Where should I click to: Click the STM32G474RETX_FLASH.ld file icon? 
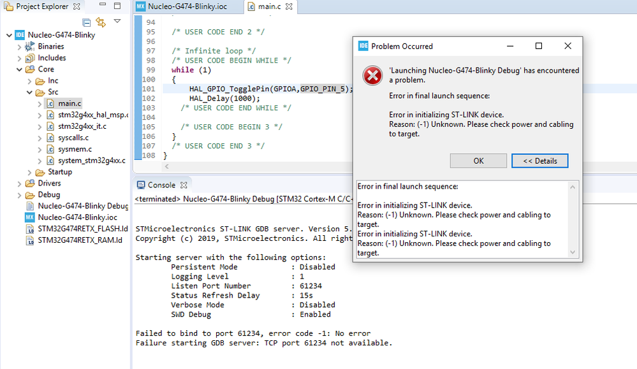tap(30, 229)
